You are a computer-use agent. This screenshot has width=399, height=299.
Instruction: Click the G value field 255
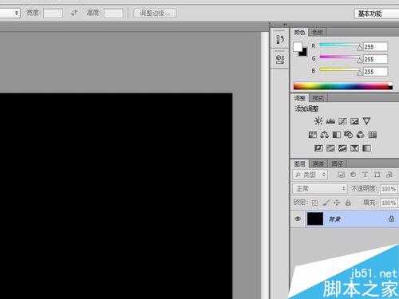(x=376, y=59)
